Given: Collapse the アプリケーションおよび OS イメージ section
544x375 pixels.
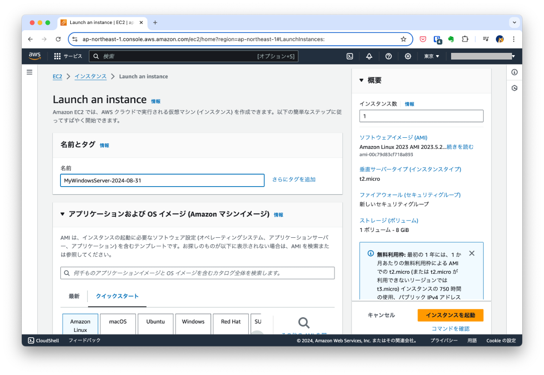Looking at the screenshot, I should [x=63, y=214].
